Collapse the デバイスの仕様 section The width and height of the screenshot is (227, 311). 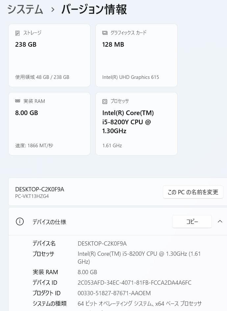point(220,222)
